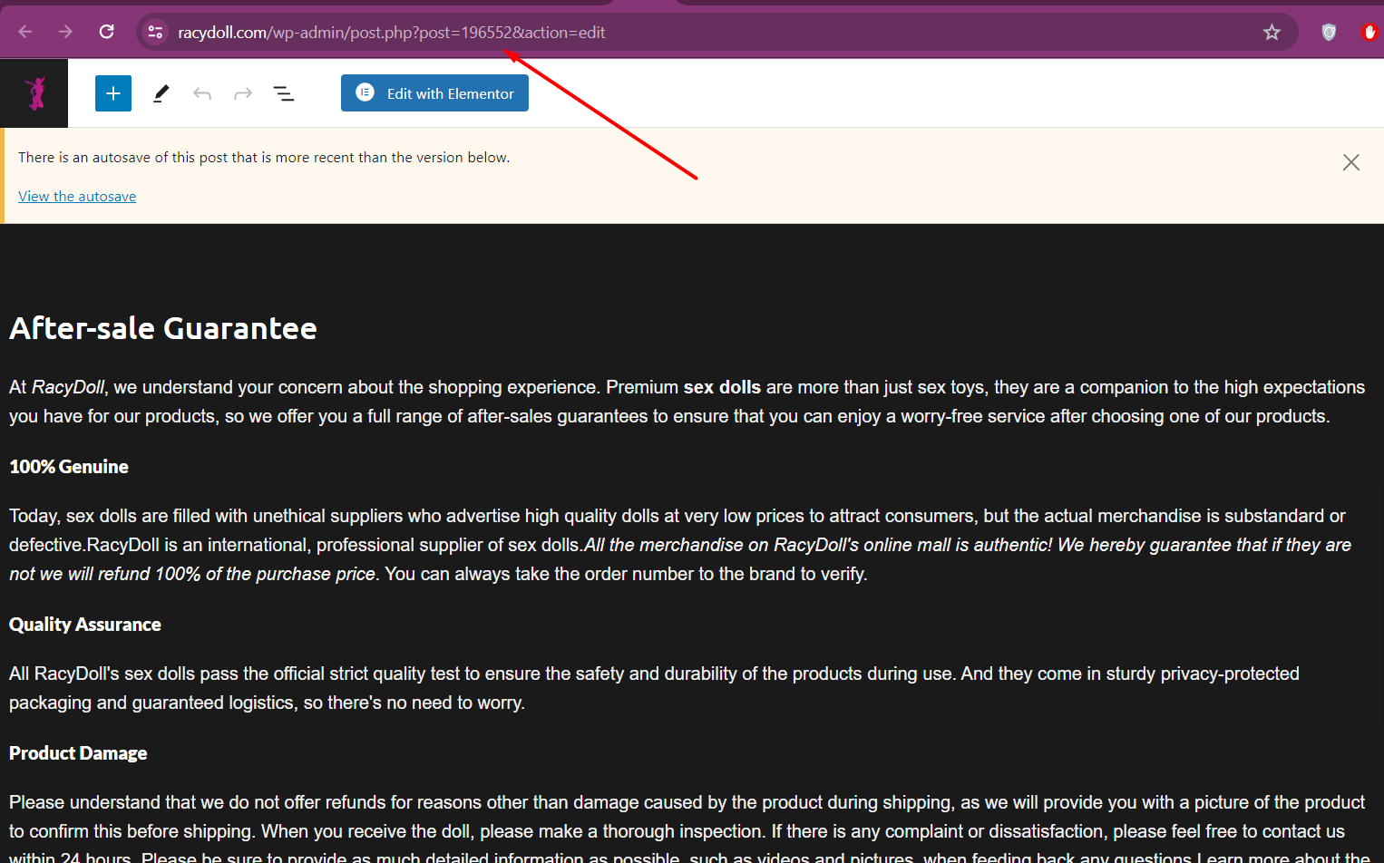Click the autosave notice message text
Viewport: 1384px width, 863px height.
coord(264,158)
